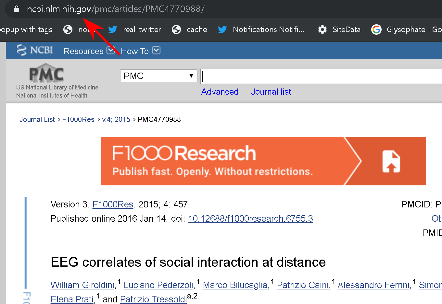Select the F1000Res breadcrumb link

point(78,119)
